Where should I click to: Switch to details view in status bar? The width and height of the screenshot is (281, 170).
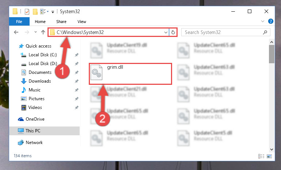click(x=261, y=156)
